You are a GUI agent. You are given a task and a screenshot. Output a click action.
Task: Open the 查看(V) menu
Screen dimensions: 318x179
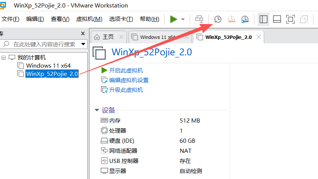tap(60, 19)
